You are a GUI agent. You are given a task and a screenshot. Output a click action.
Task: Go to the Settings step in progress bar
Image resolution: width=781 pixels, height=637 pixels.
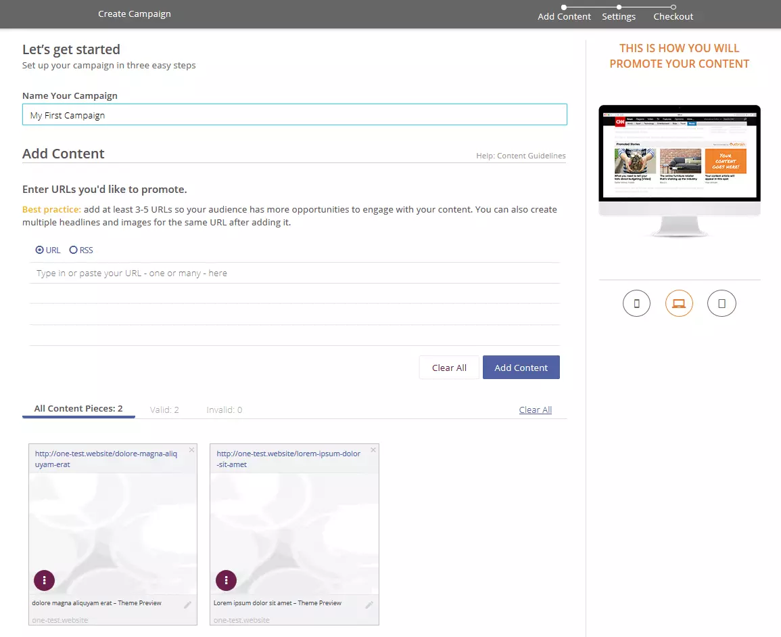click(619, 16)
